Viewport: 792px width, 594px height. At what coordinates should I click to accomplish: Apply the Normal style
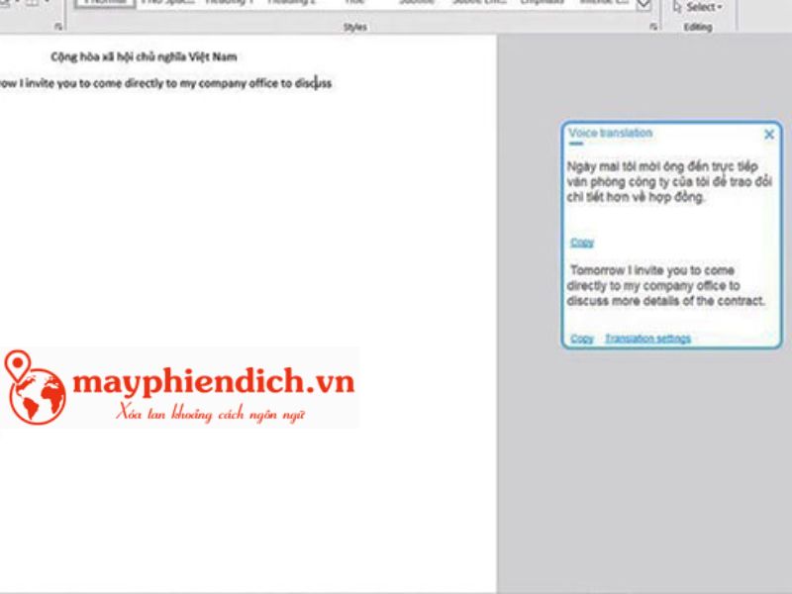coord(105,3)
